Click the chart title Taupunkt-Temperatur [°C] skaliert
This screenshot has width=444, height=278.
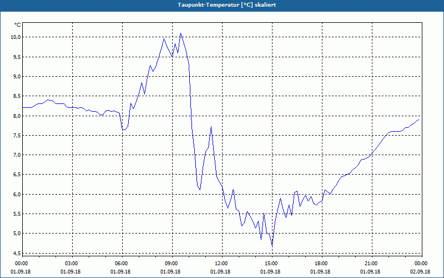coord(227,5)
